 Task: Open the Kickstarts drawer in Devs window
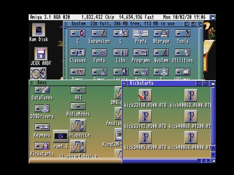click(x=42, y=146)
